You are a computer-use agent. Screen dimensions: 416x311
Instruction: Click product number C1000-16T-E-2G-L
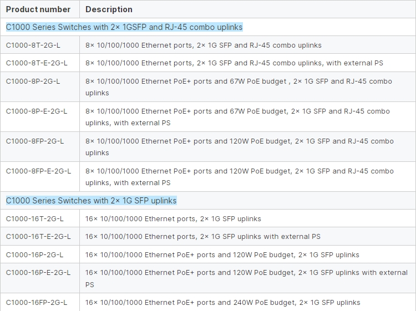pos(38,237)
